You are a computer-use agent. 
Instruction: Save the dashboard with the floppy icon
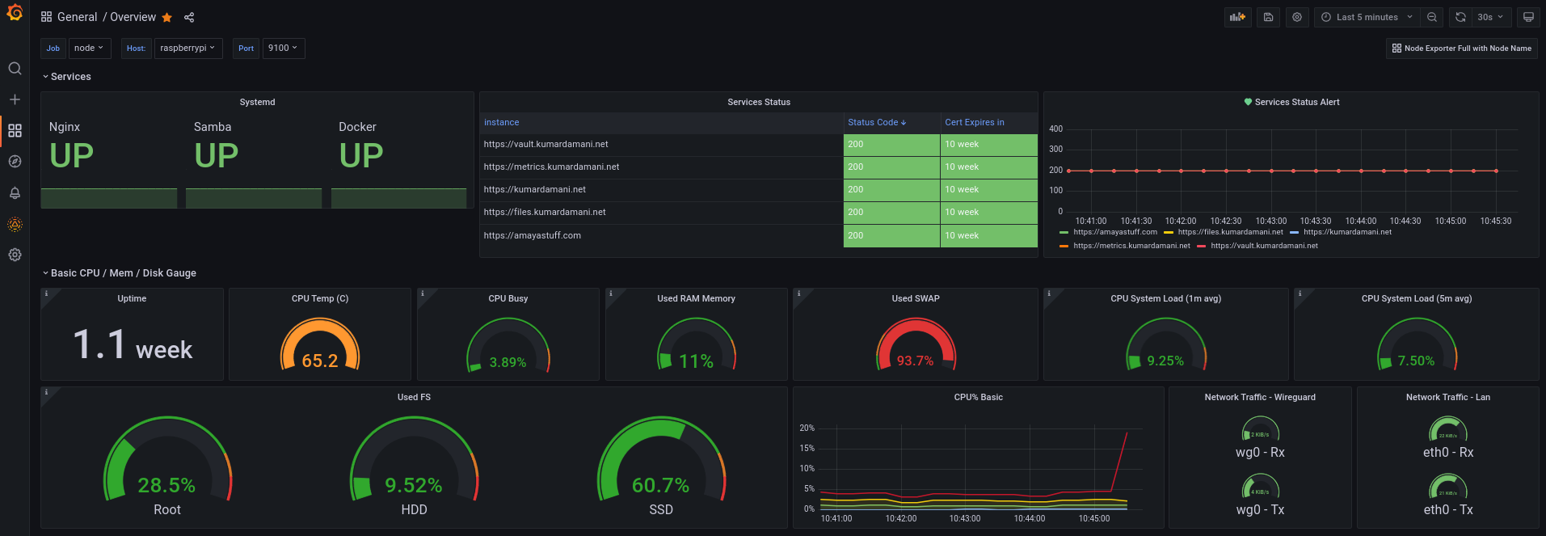pyautogui.click(x=1269, y=17)
